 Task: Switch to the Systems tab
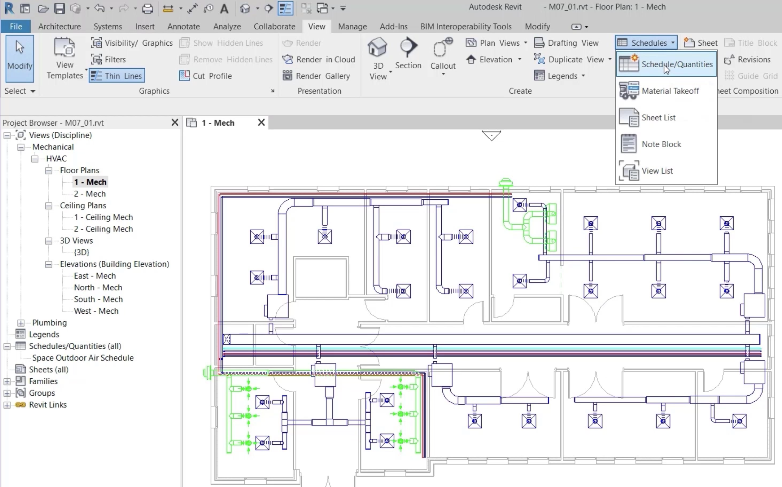point(108,26)
